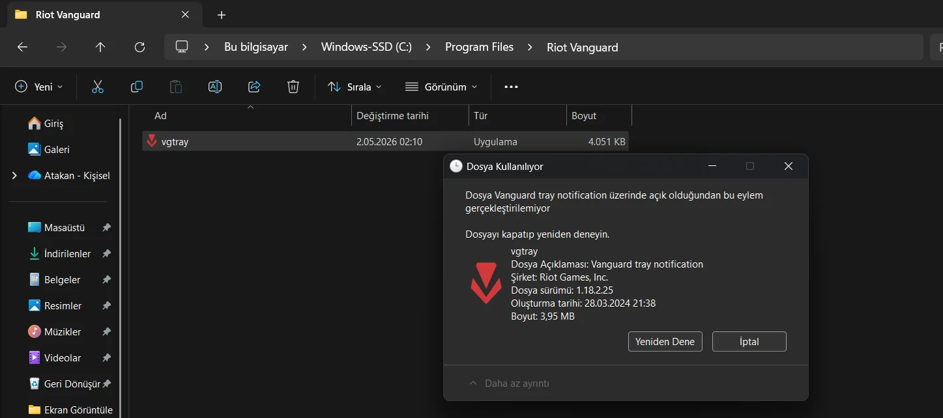The image size is (943, 418).
Task: Click Riot Vanguard breadcrumb
Action: (582, 47)
